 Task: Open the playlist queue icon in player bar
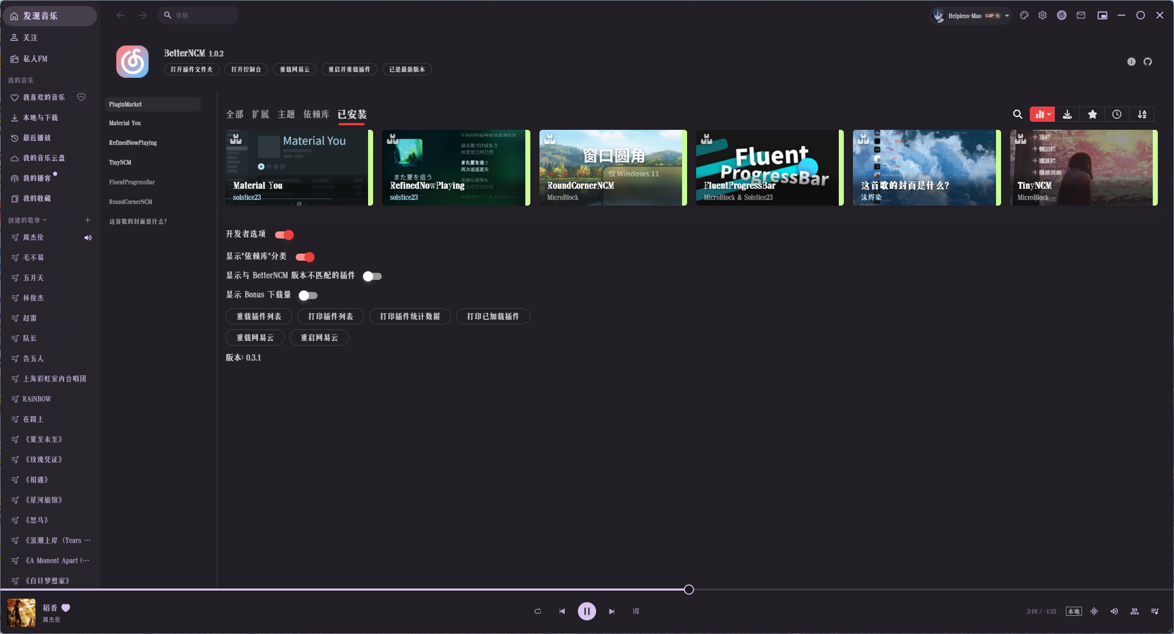1154,611
